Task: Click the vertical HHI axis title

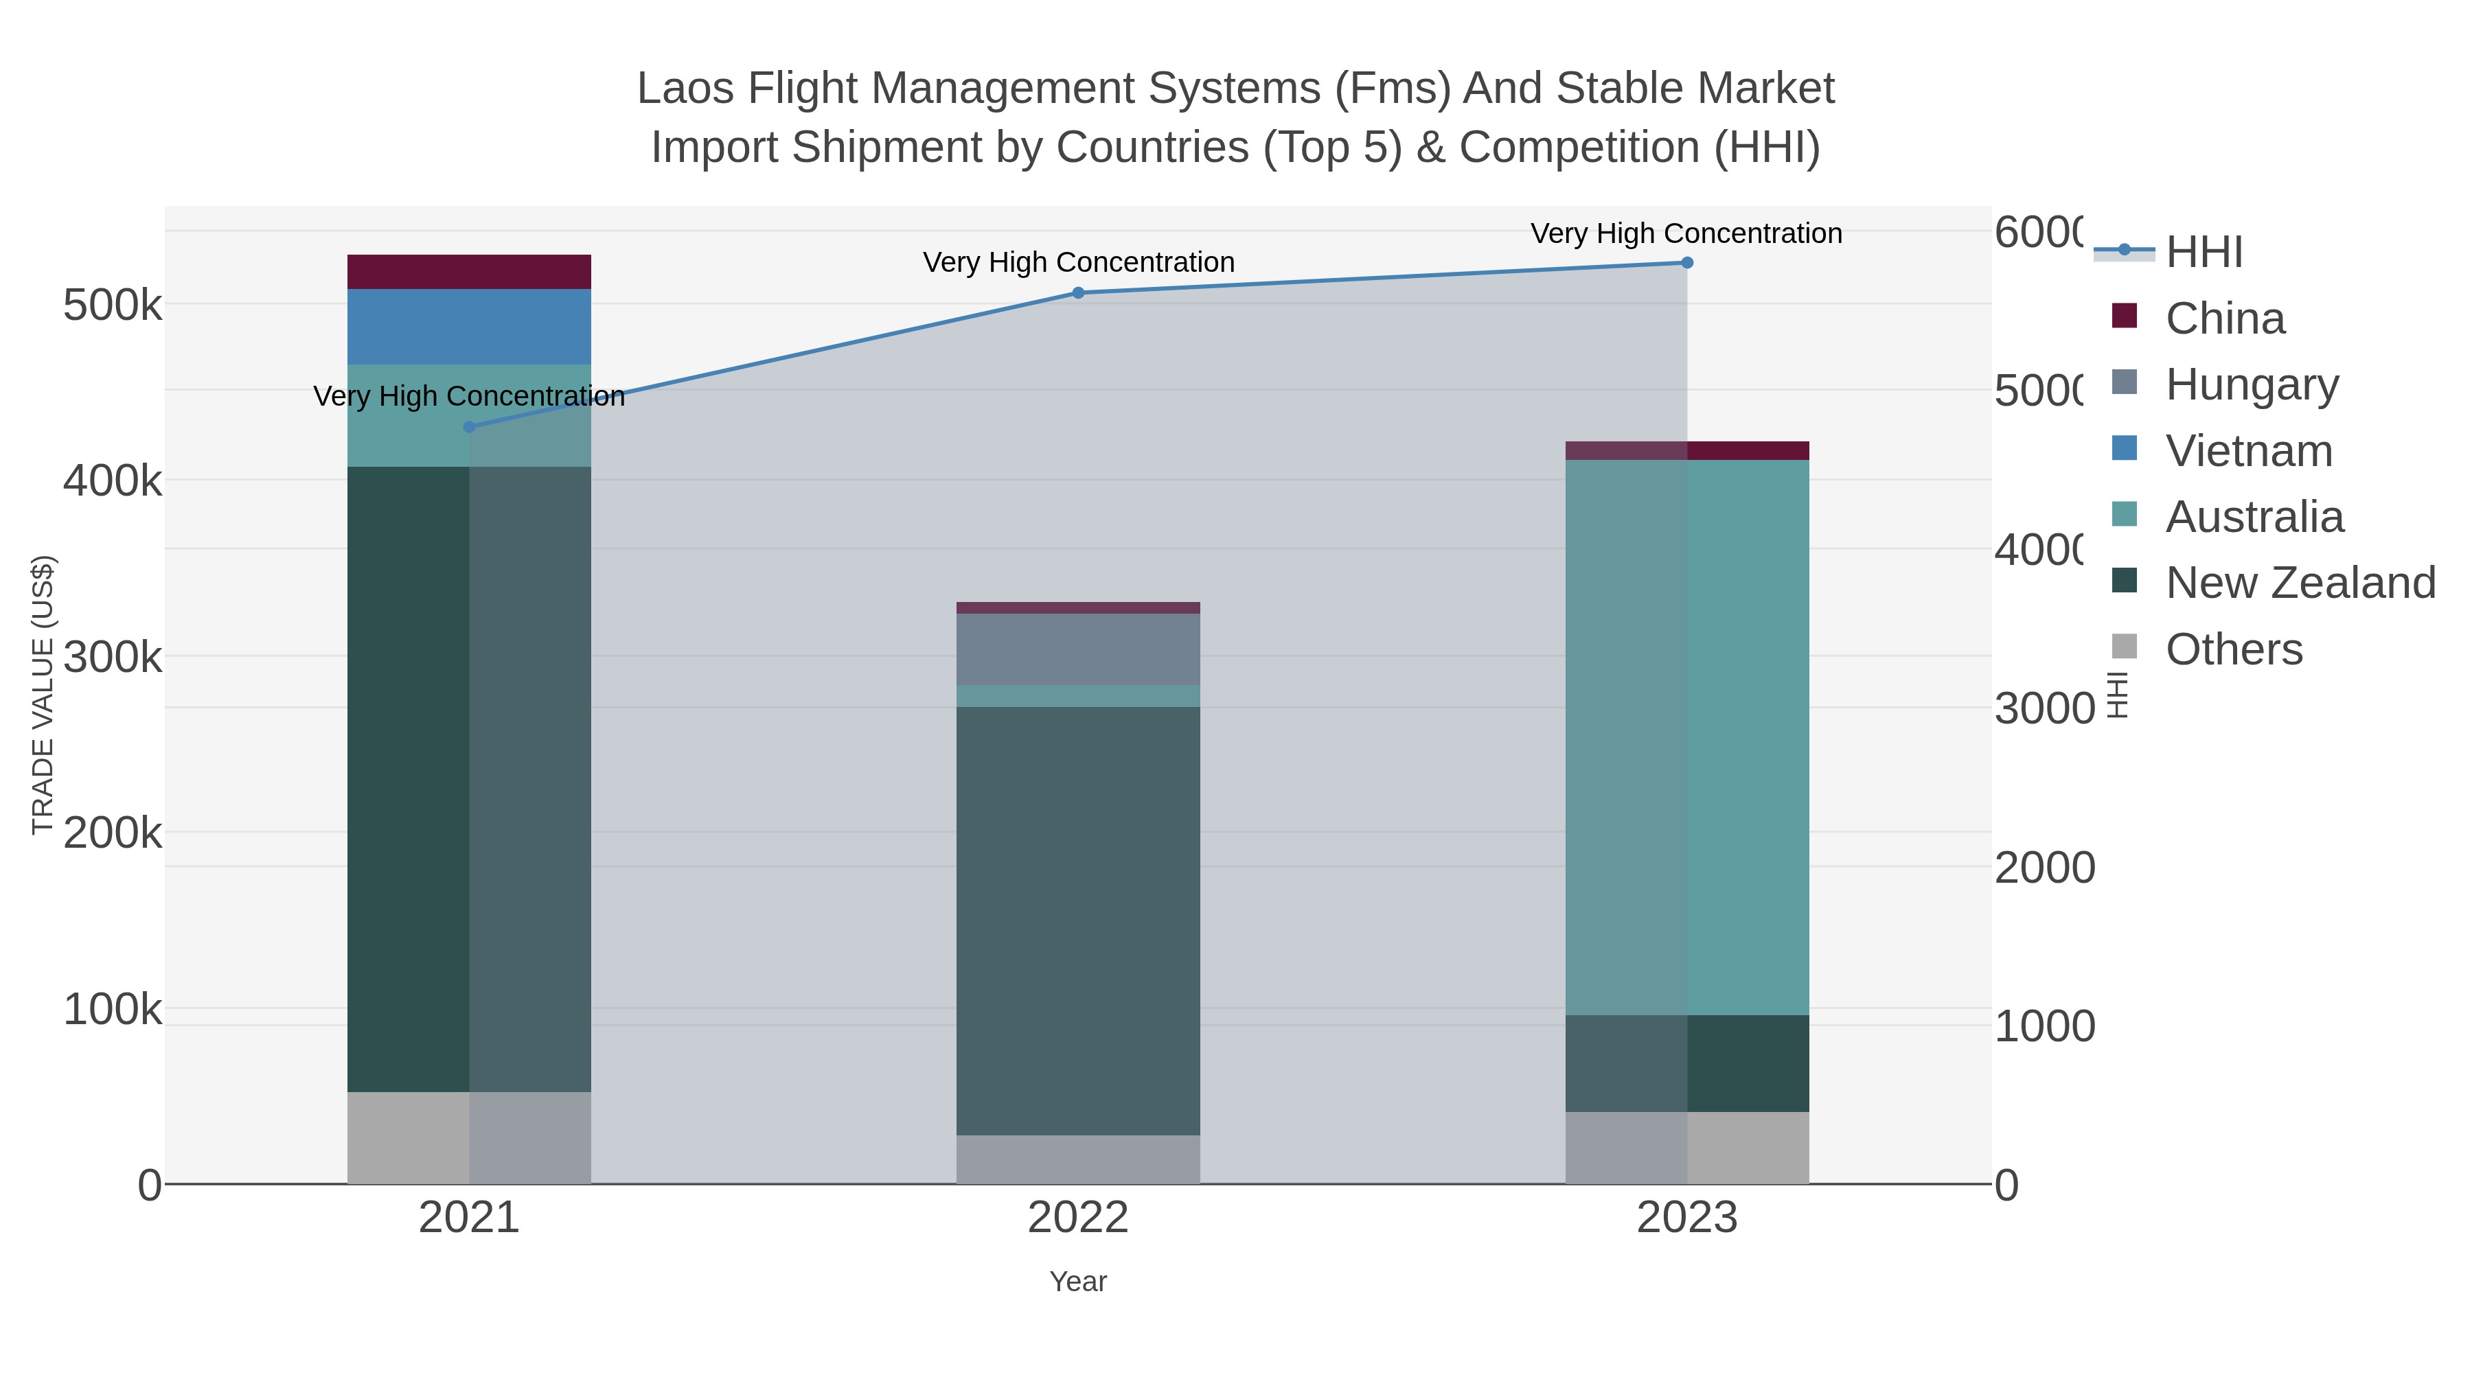Action: coord(2118,695)
